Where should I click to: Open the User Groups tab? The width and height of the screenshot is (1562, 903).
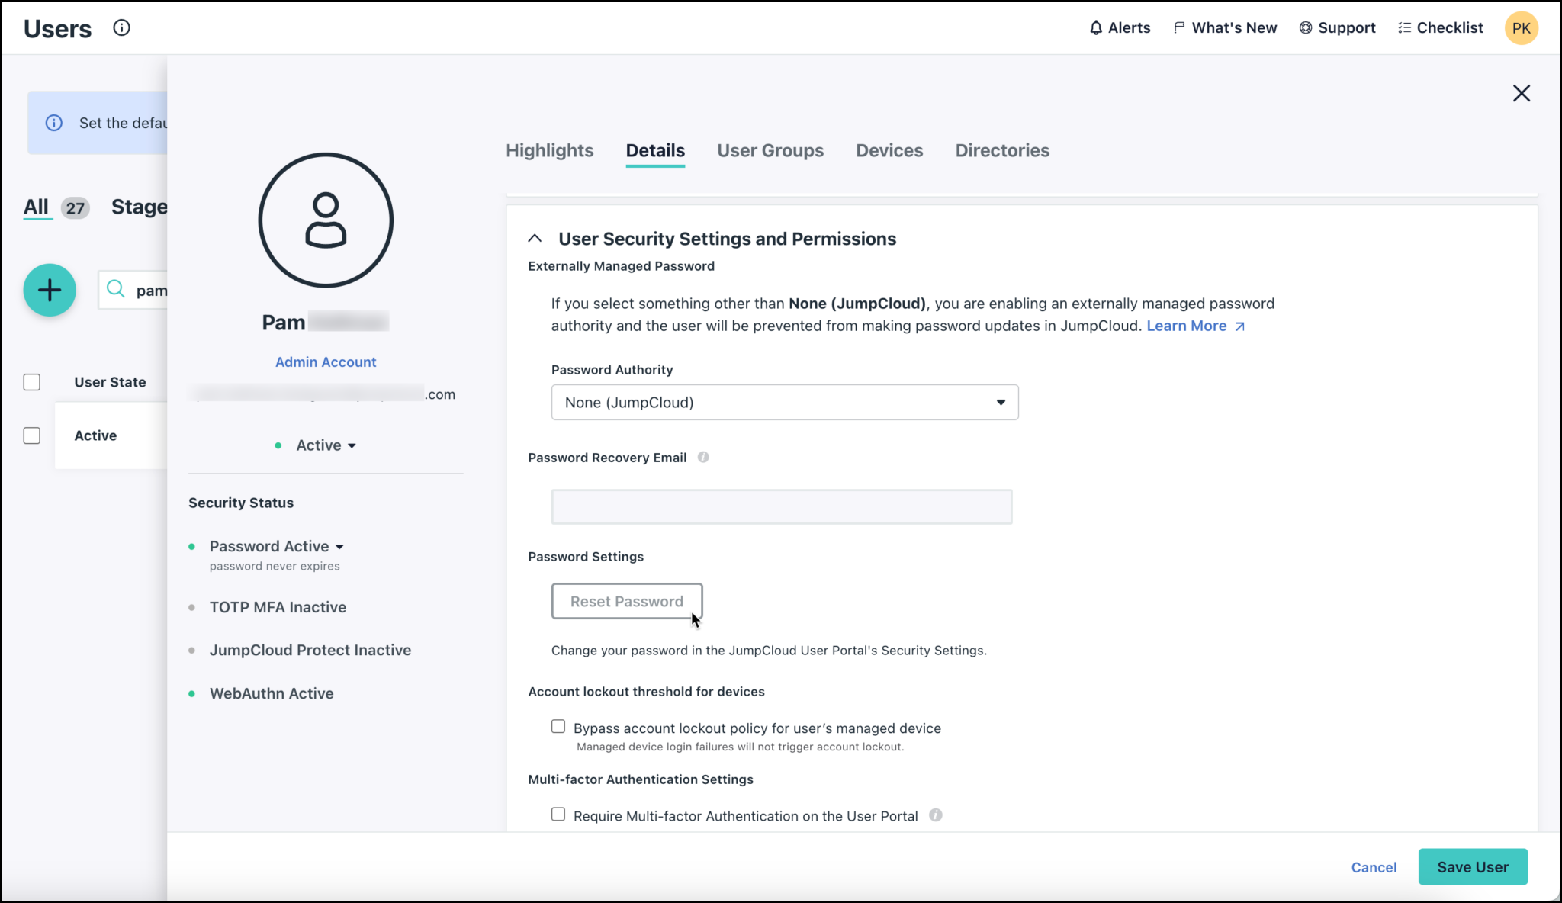pos(770,150)
